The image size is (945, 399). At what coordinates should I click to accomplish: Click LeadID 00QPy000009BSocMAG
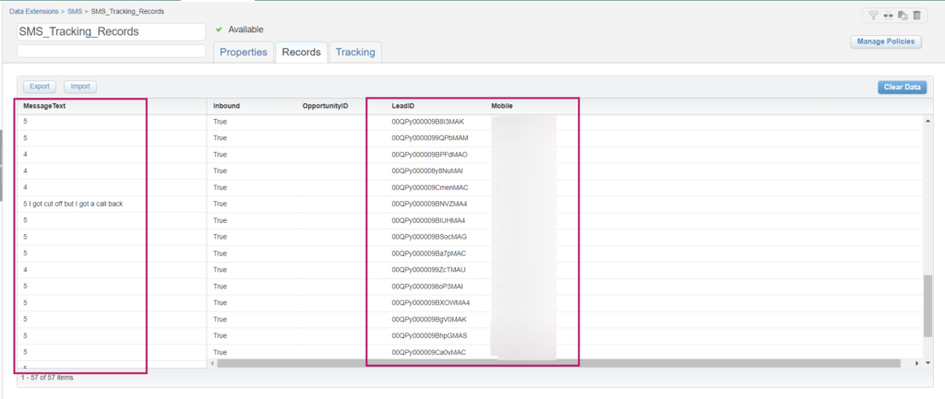click(x=429, y=237)
